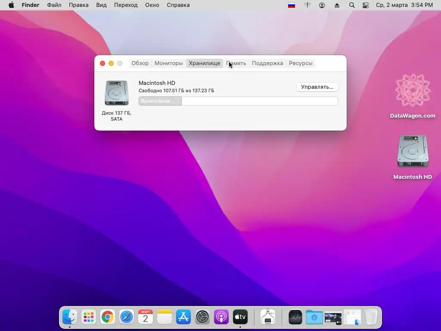
Task: Close the storage window with red button
Action: tap(102, 63)
